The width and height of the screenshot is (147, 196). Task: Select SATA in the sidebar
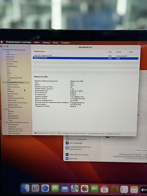tap(9, 73)
